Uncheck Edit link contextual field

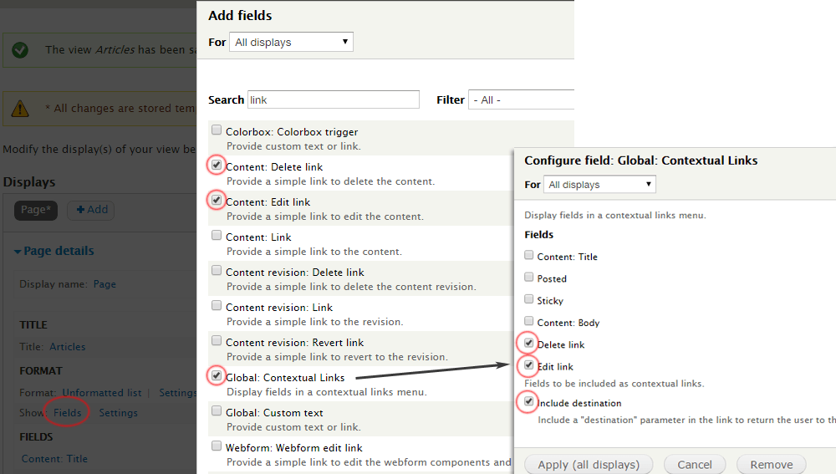coord(529,364)
